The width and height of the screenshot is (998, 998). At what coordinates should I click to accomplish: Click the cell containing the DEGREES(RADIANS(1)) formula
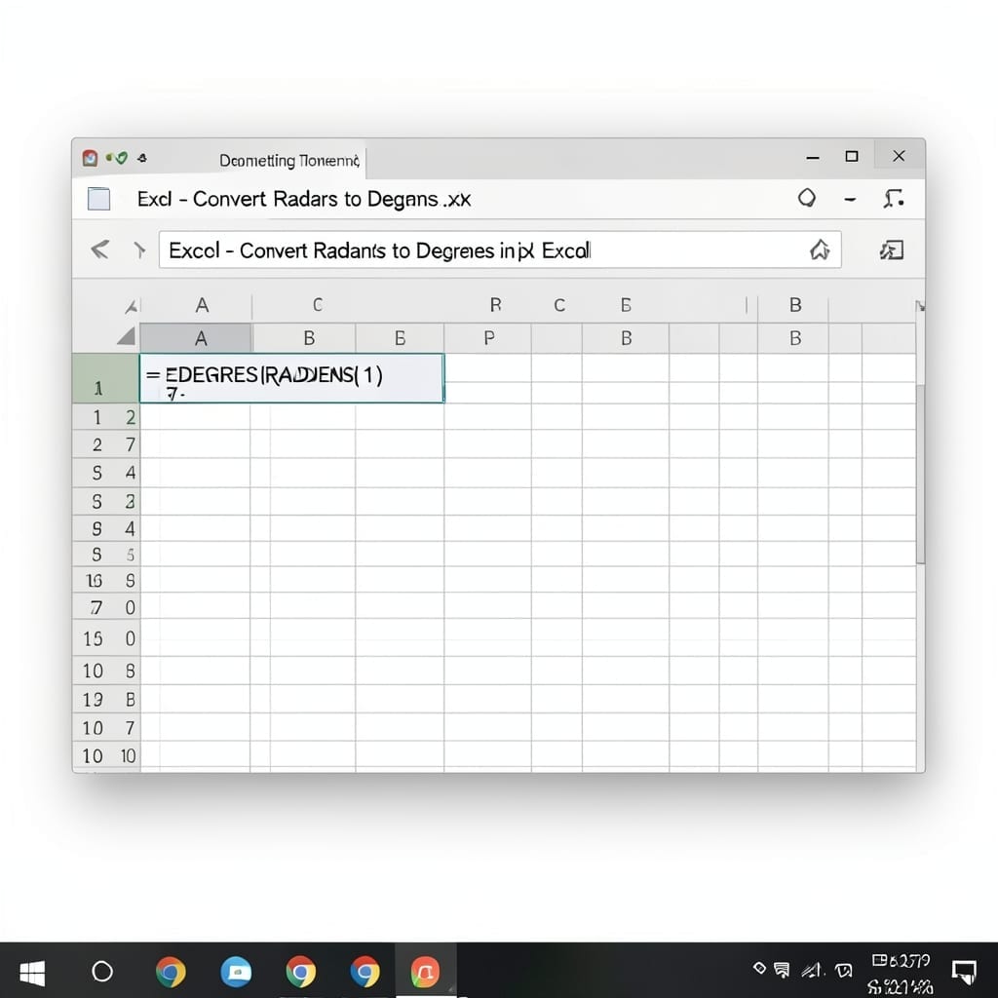[x=291, y=378]
